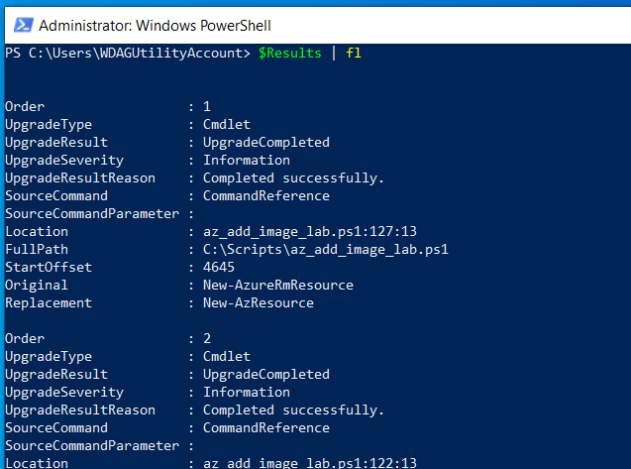Click the second "UpgradeType" Cmdlet value

coord(227,356)
